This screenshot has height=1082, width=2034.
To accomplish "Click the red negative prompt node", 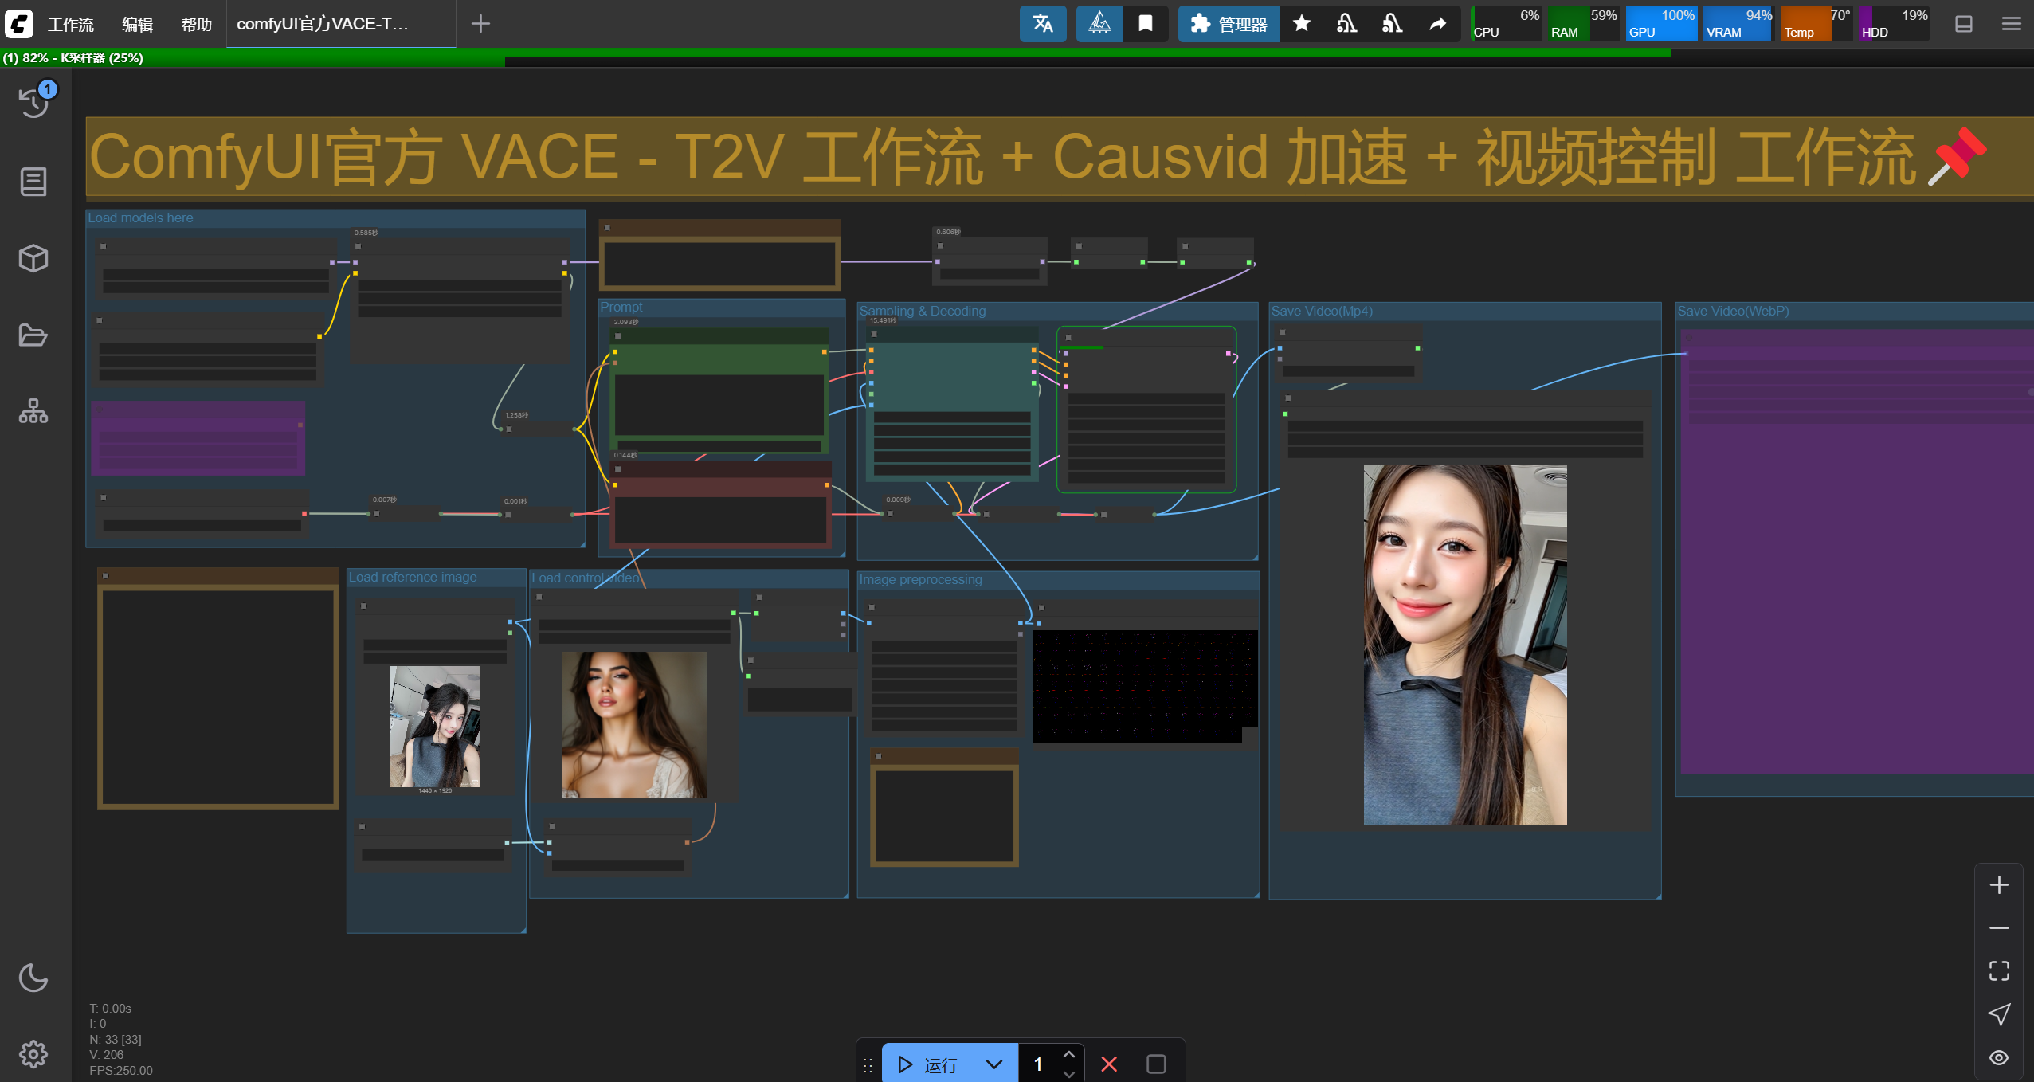I will pyautogui.click(x=719, y=504).
